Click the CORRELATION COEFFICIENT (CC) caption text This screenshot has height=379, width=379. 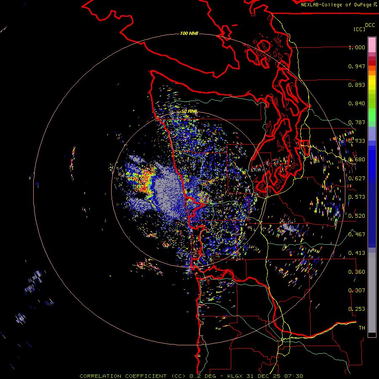pyautogui.click(x=133, y=376)
